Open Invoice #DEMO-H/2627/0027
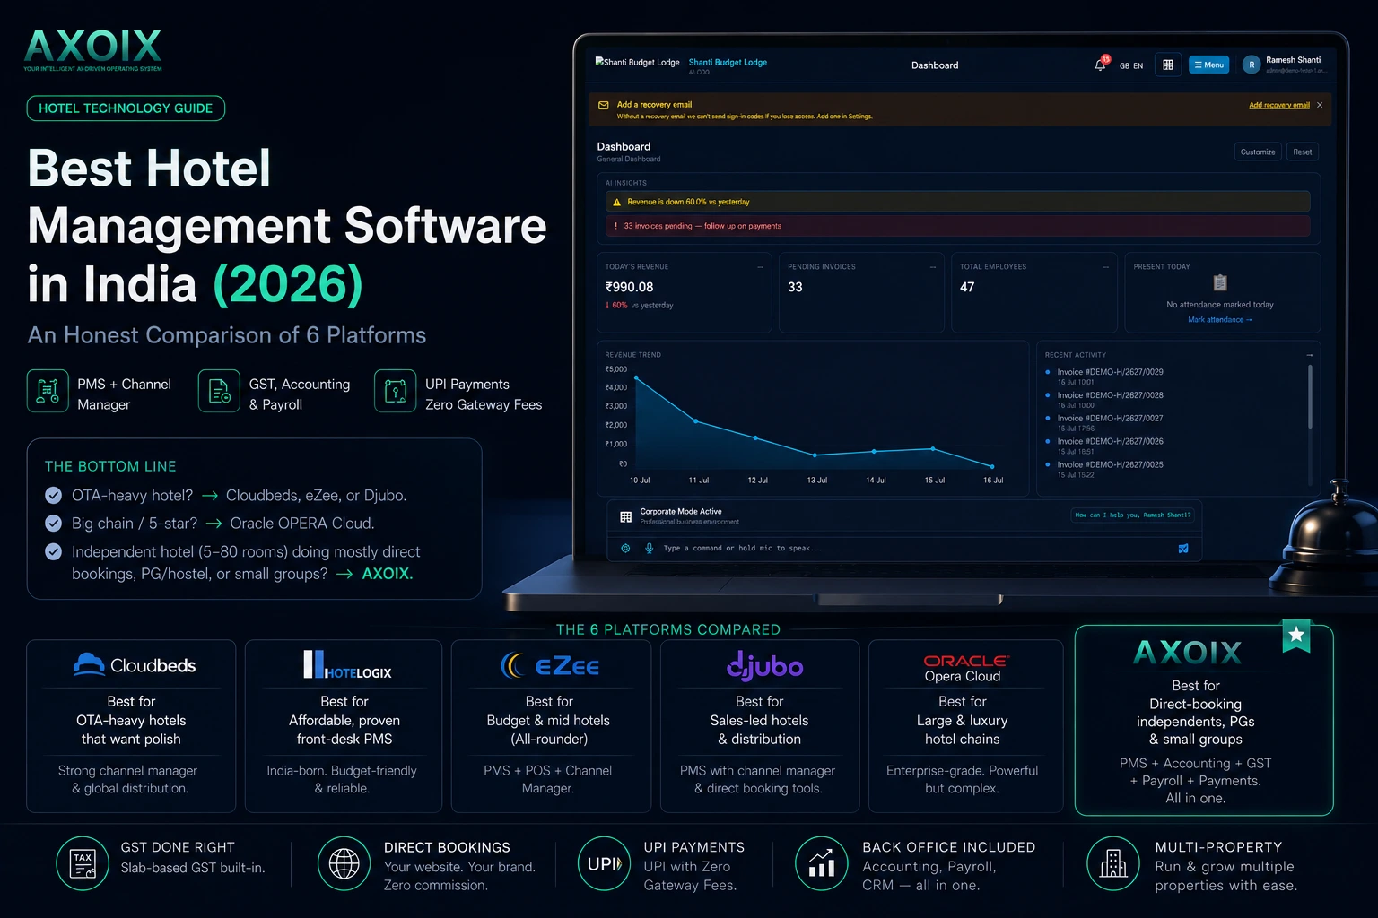Screen dimensions: 1378x918 click(x=1110, y=419)
